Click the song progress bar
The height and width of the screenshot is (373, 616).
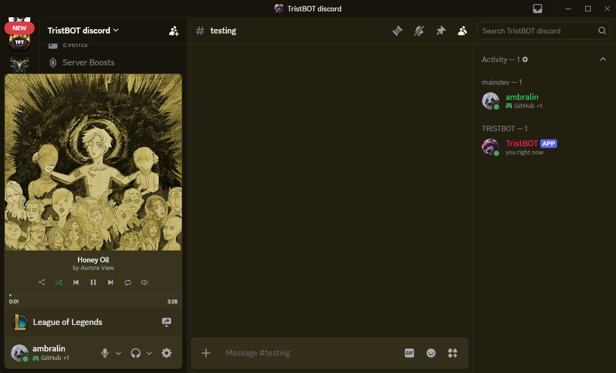point(93,295)
